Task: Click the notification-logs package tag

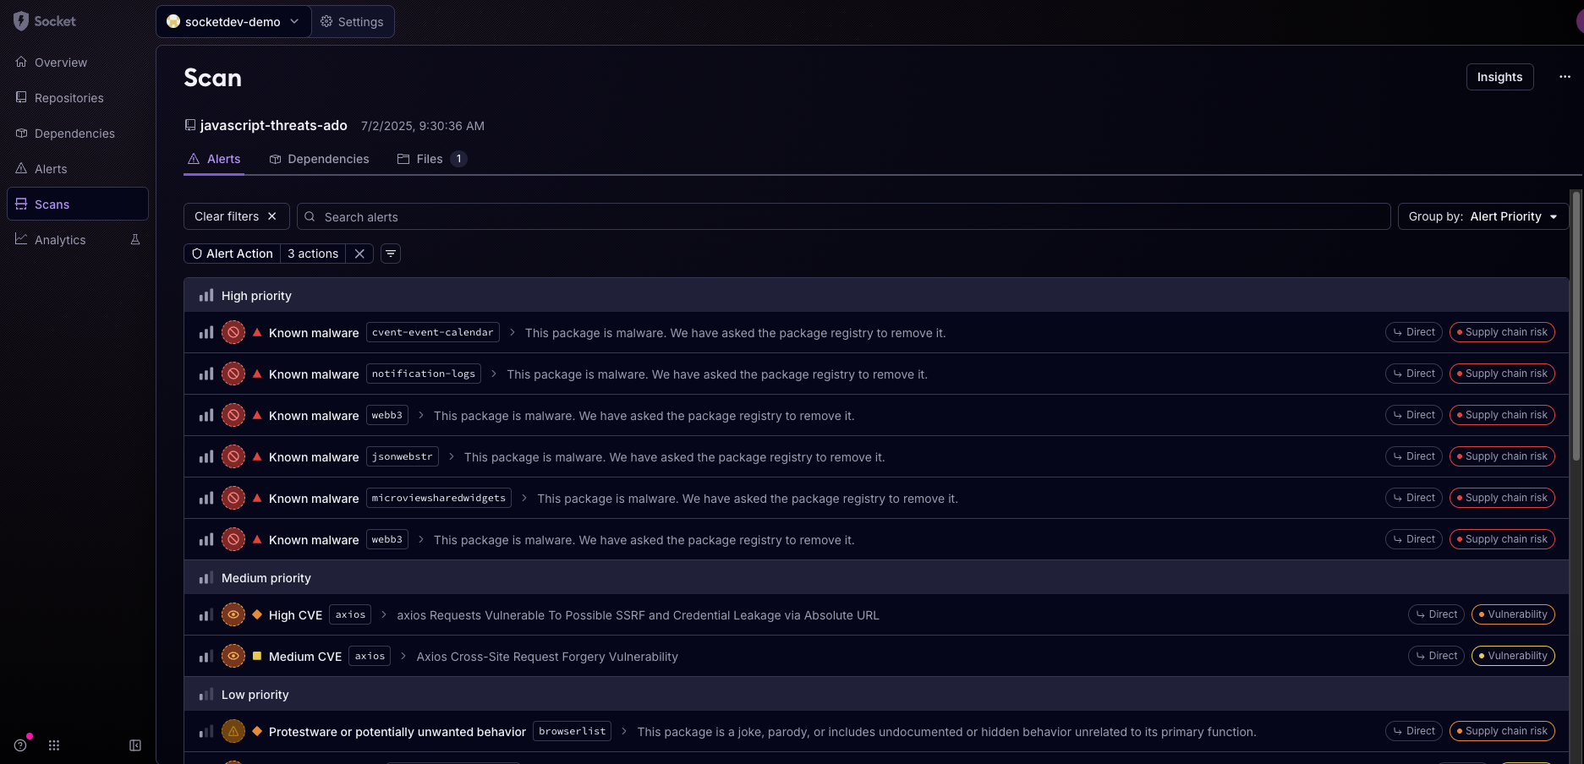Action: [424, 374]
